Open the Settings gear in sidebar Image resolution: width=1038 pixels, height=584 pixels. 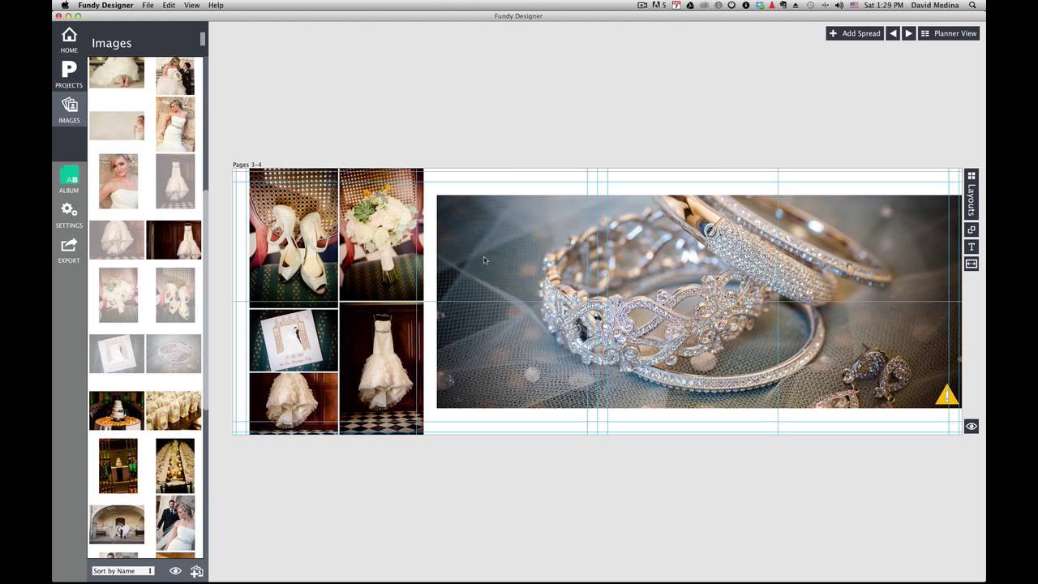[69, 215]
